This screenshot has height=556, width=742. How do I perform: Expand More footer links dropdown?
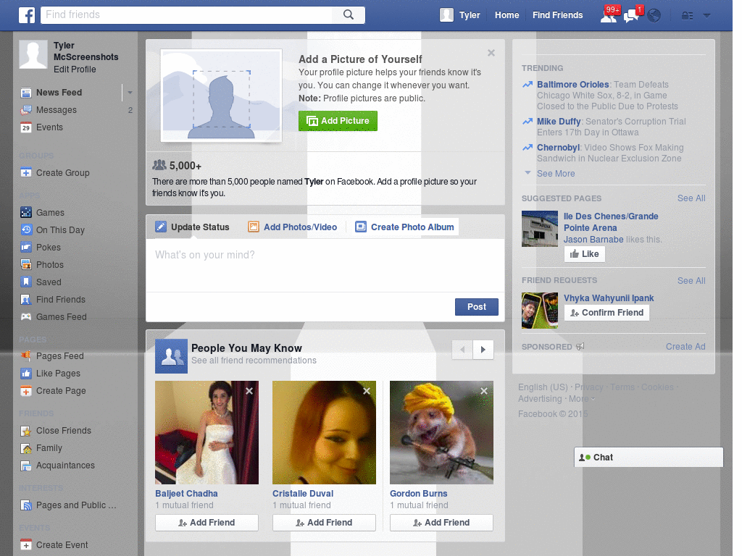pyautogui.click(x=582, y=399)
